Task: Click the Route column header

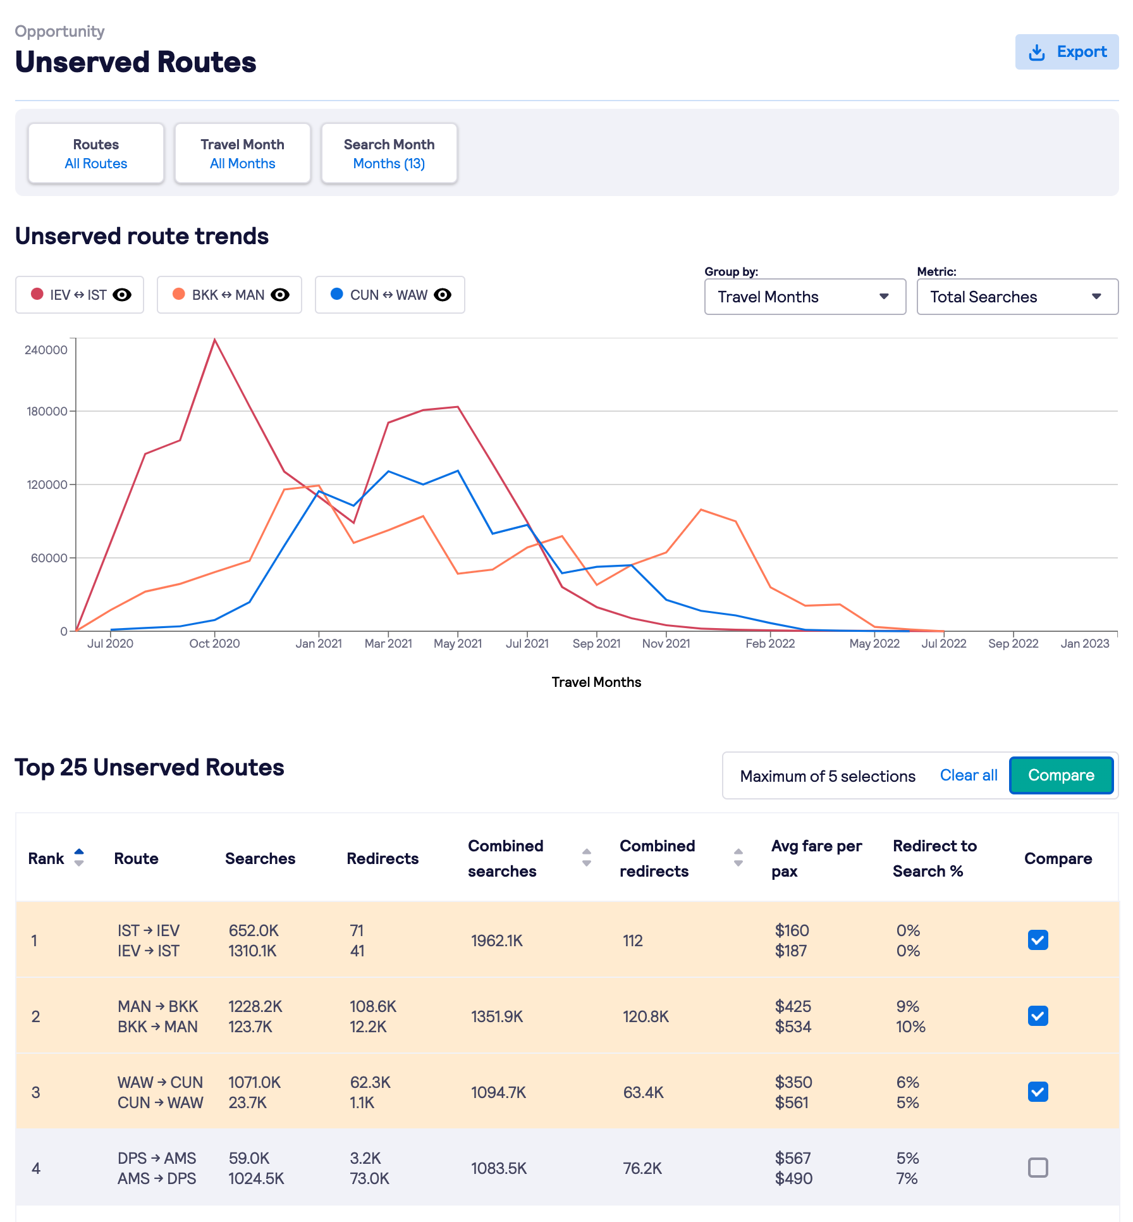Action: click(136, 858)
